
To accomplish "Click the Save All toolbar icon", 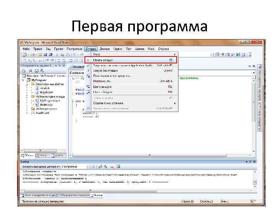I will (x=50, y=55).
